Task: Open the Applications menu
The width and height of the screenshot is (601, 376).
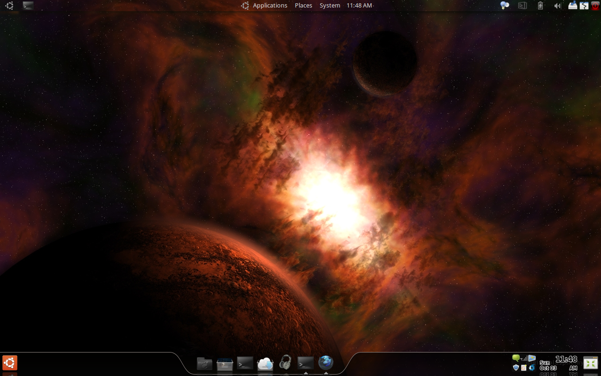Action: tap(270, 6)
